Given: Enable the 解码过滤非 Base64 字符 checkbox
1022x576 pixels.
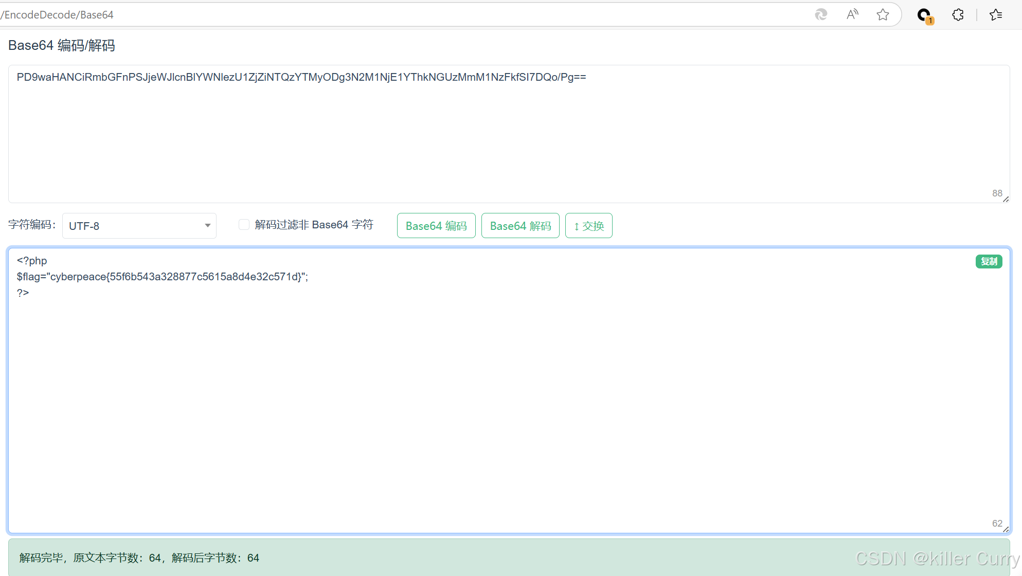Looking at the screenshot, I should pos(244,225).
